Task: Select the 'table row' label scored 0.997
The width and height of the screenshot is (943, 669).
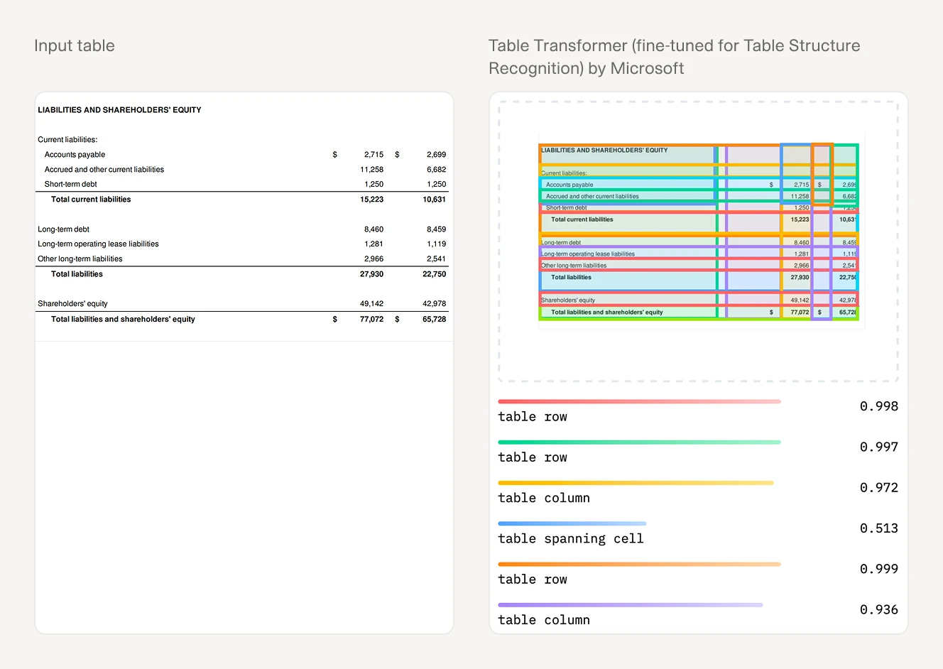Action: pos(533,457)
